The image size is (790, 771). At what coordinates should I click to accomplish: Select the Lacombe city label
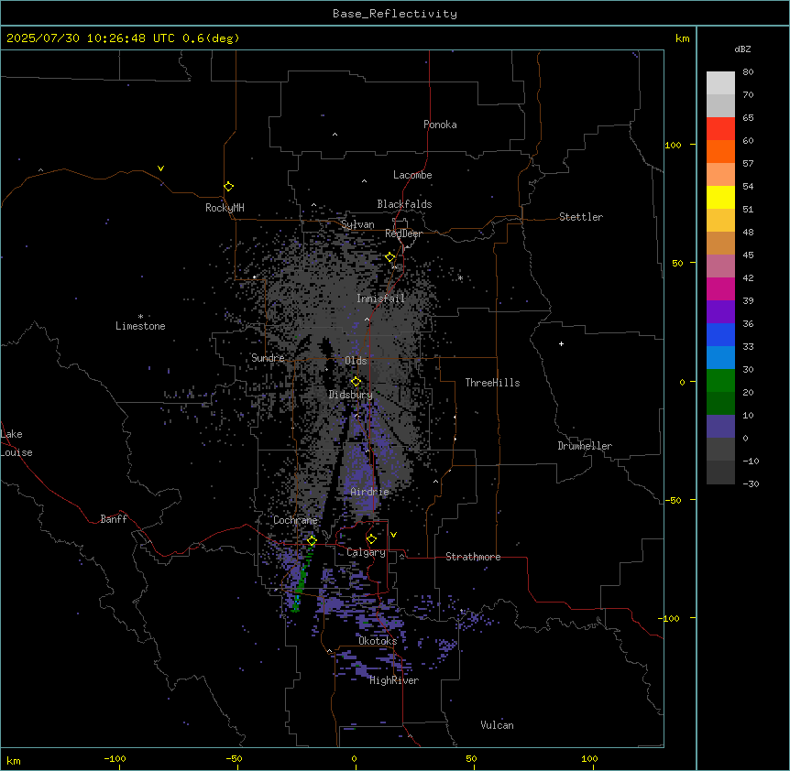[412, 175]
